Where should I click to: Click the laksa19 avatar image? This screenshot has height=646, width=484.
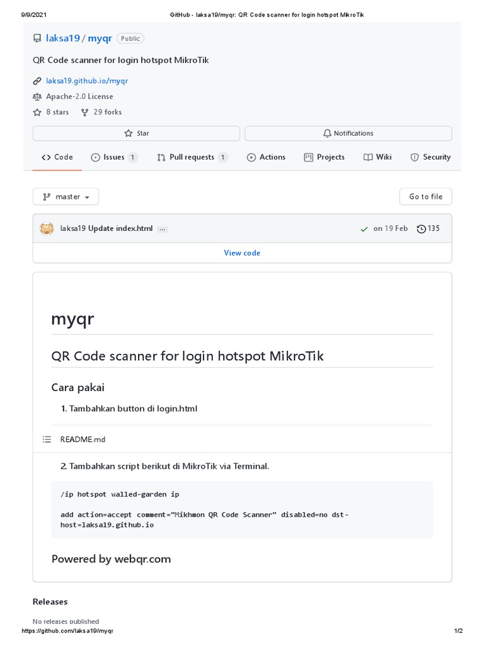point(47,228)
